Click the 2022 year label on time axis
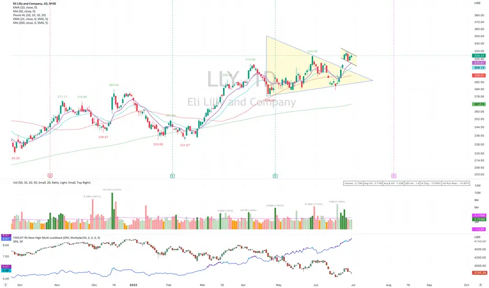 tap(133, 285)
